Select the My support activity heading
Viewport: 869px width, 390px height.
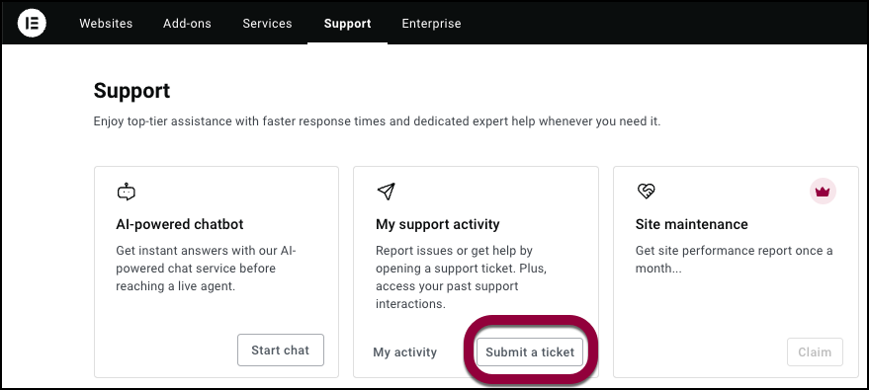coord(438,224)
